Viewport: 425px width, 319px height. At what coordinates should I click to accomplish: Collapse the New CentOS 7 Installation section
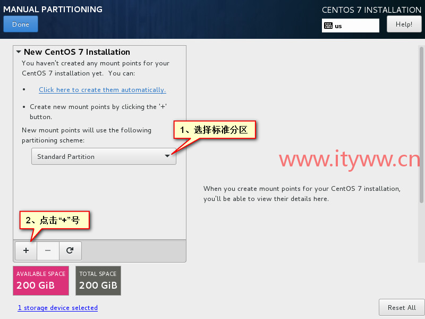click(19, 52)
